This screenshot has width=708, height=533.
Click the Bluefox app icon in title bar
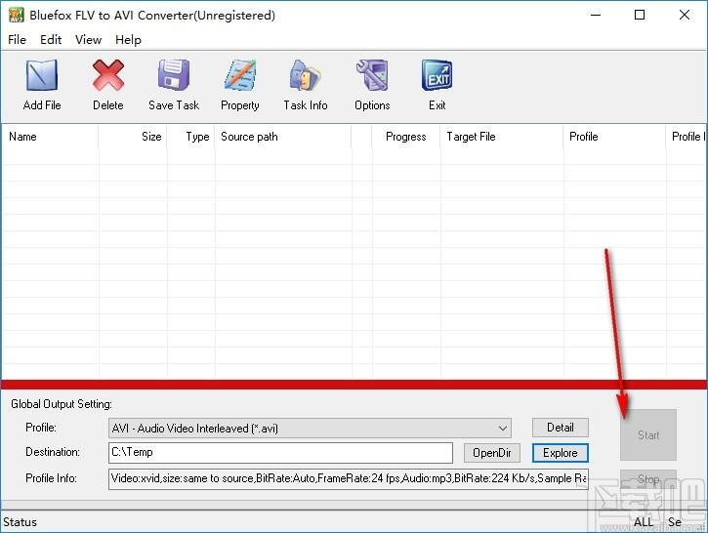point(16,15)
